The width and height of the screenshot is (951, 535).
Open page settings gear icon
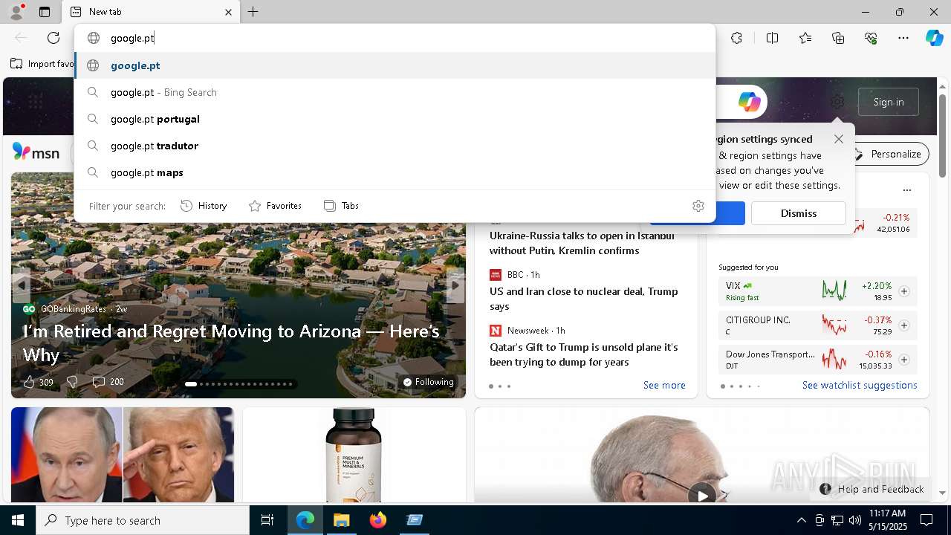tap(837, 102)
